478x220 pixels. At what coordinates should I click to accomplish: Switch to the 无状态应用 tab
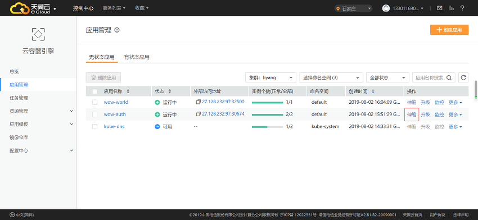[x=102, y=57]
